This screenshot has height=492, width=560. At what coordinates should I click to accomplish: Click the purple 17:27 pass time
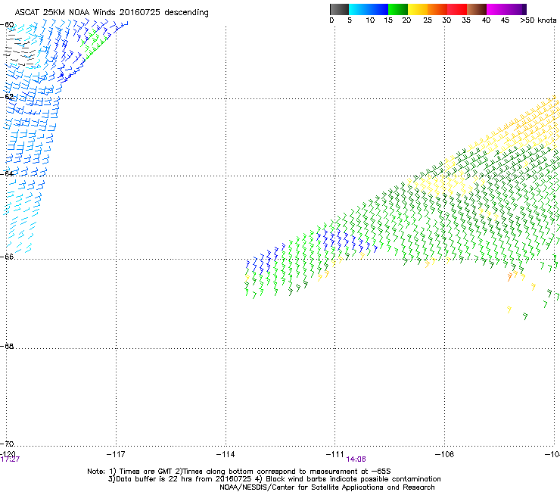pyautogui.click(x=10, y=459)
